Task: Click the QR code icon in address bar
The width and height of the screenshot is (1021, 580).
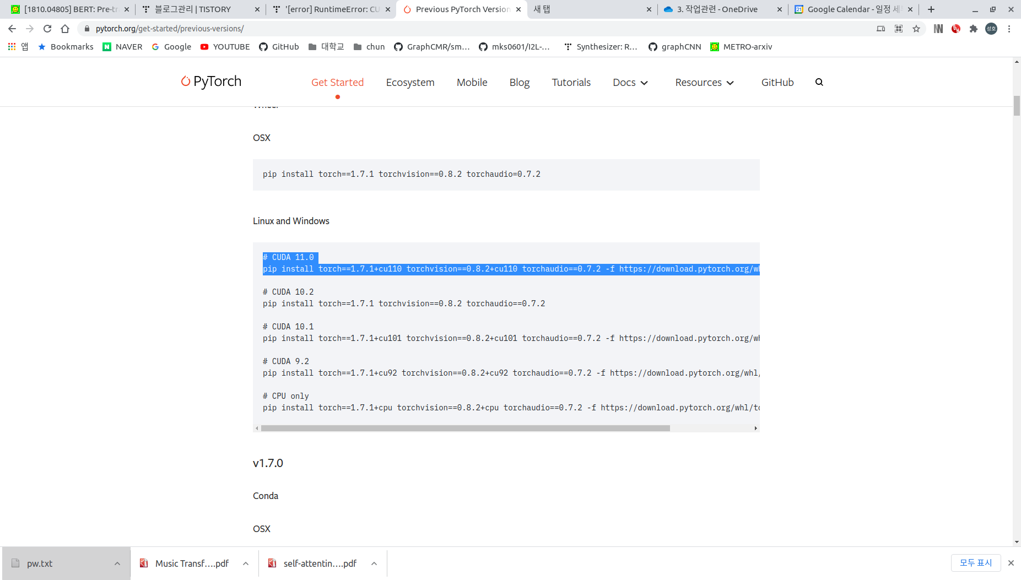Action: (x=899, y=29)
